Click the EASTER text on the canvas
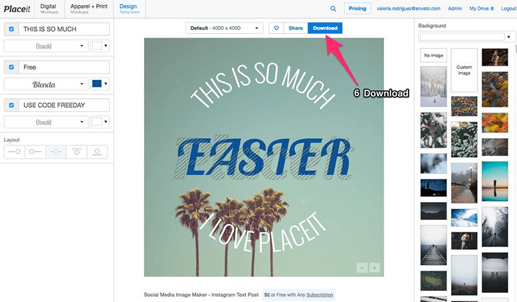Screen dimensions: 517x302 click(264, 157)
